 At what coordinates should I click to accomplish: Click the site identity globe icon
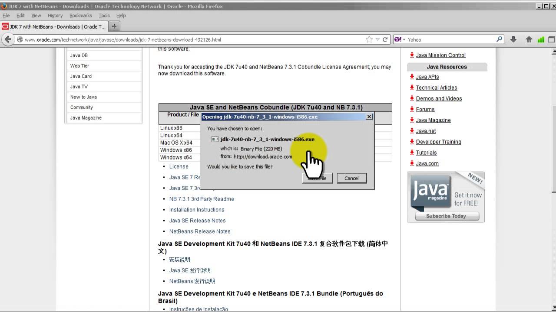[x=20, y=39]
